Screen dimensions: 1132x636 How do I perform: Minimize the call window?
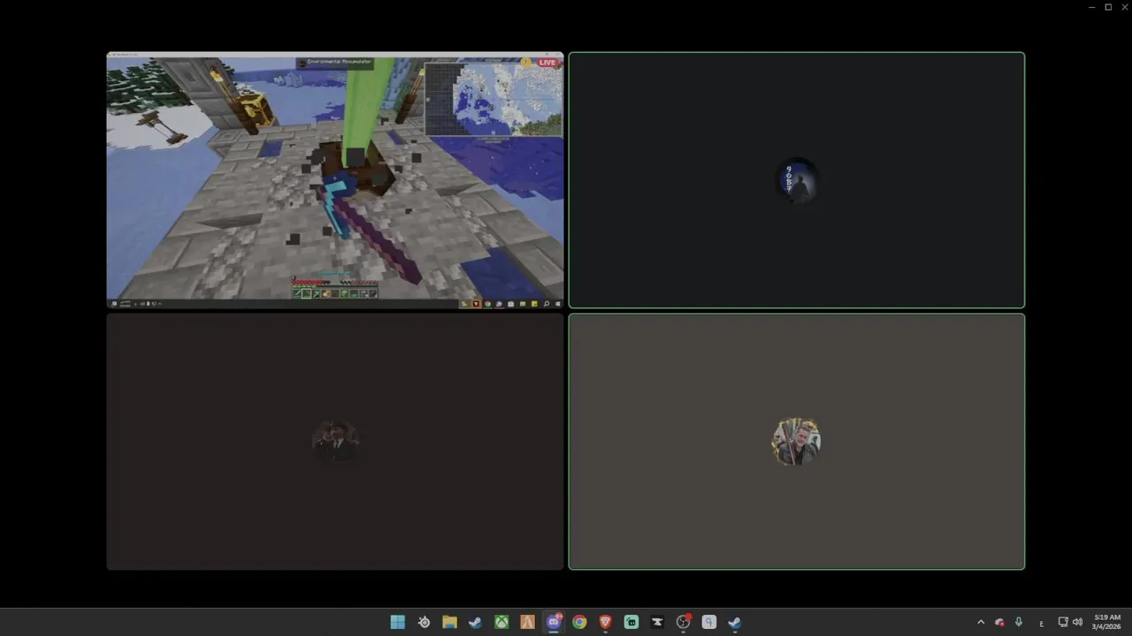(x=1091, y=7)
